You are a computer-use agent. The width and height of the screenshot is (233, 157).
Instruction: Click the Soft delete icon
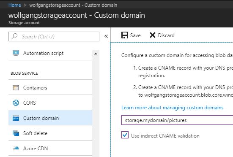pos(16,133)
